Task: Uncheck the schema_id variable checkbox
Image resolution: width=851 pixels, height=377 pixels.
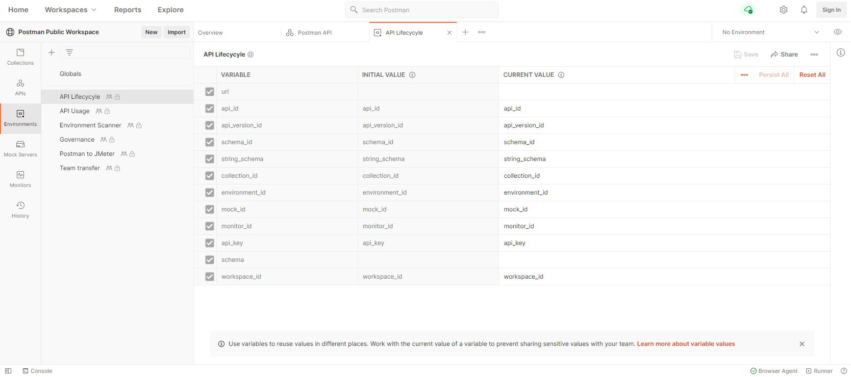Action: coord(210,142)
